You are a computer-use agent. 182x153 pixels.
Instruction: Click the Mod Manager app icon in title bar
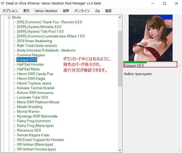point(3,3)
